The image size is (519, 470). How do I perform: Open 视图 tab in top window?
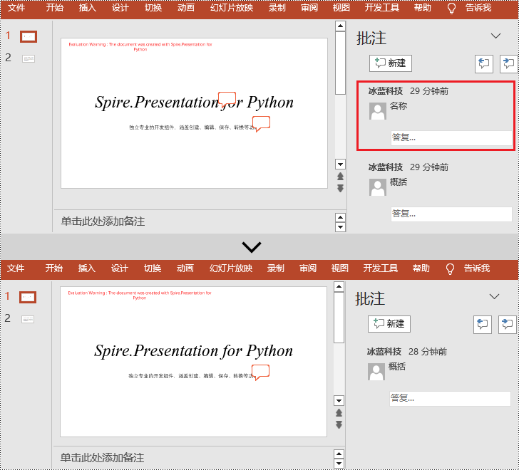tap(341, 7)
